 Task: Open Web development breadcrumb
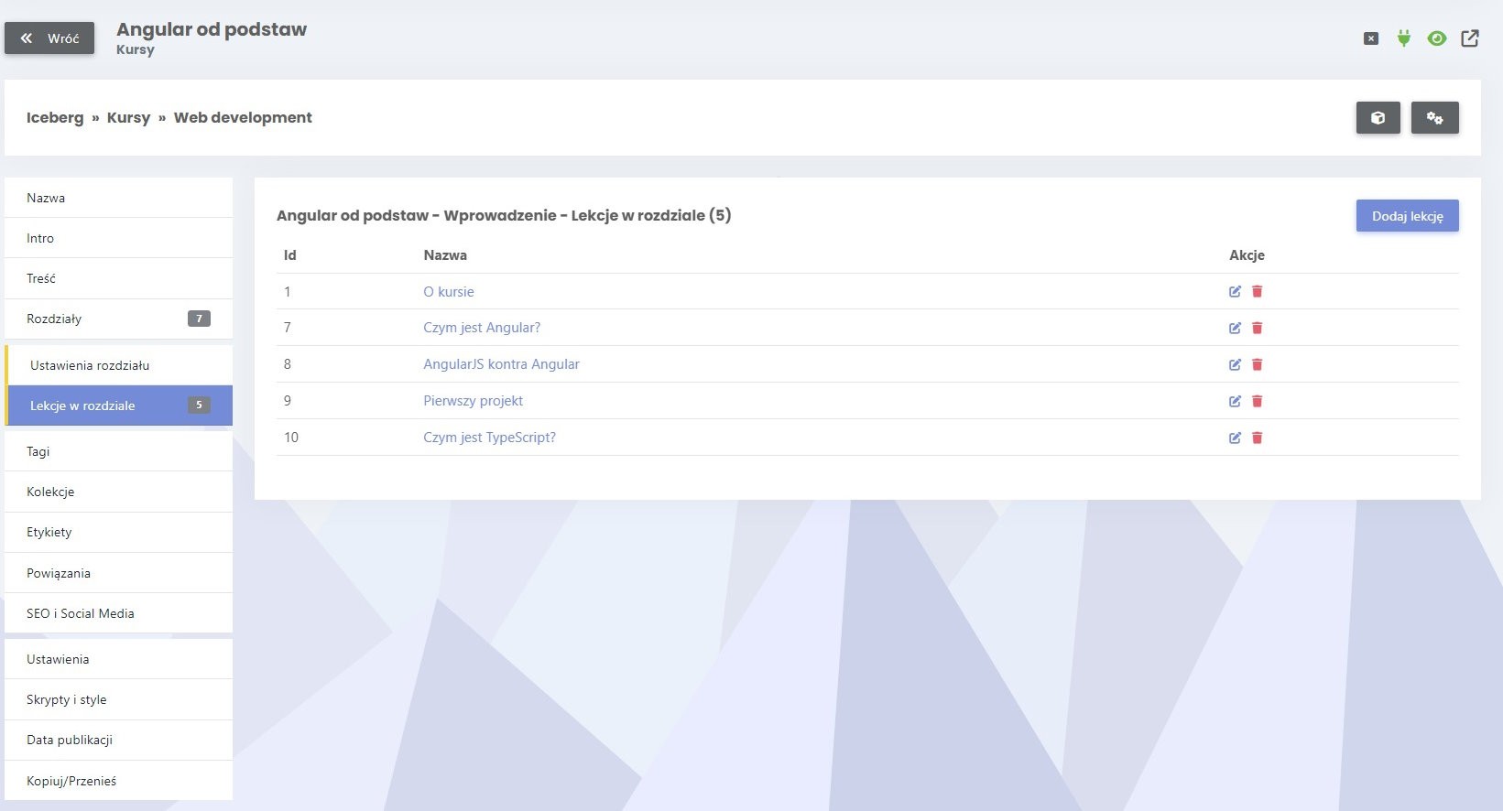coord(243,118)
